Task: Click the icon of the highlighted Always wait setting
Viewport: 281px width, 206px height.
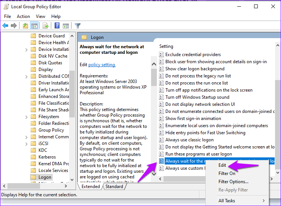Action: [x=162, y=161]
